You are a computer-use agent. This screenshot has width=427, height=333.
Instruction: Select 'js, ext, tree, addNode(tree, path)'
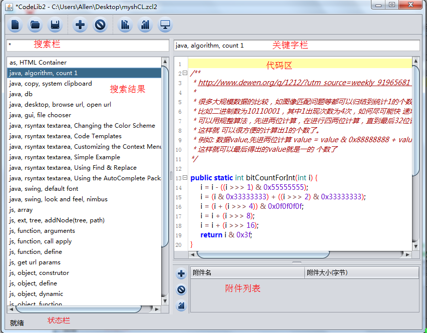[x=84, y=220]
